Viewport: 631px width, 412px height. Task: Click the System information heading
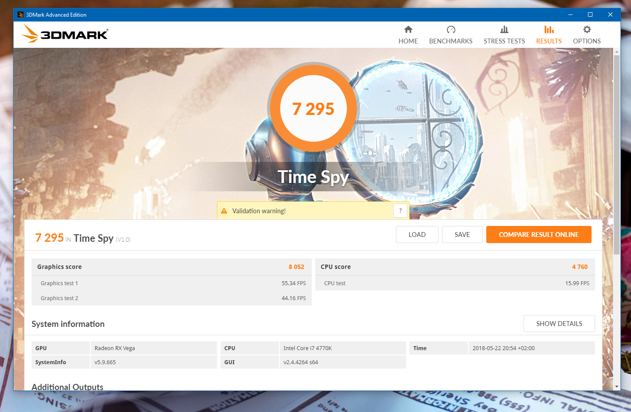point(68,324)
